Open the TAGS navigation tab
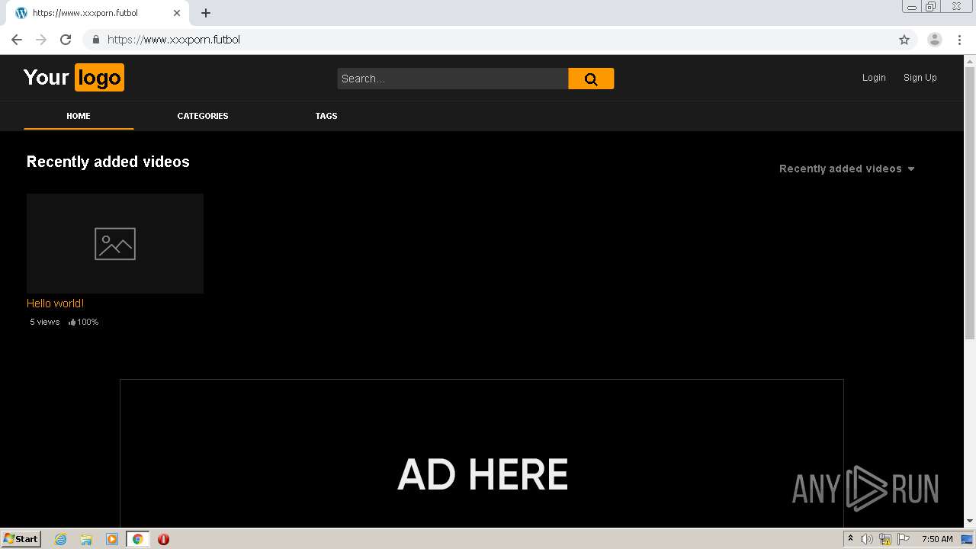Viewport: 976px width, 549px height. [326, 116]
